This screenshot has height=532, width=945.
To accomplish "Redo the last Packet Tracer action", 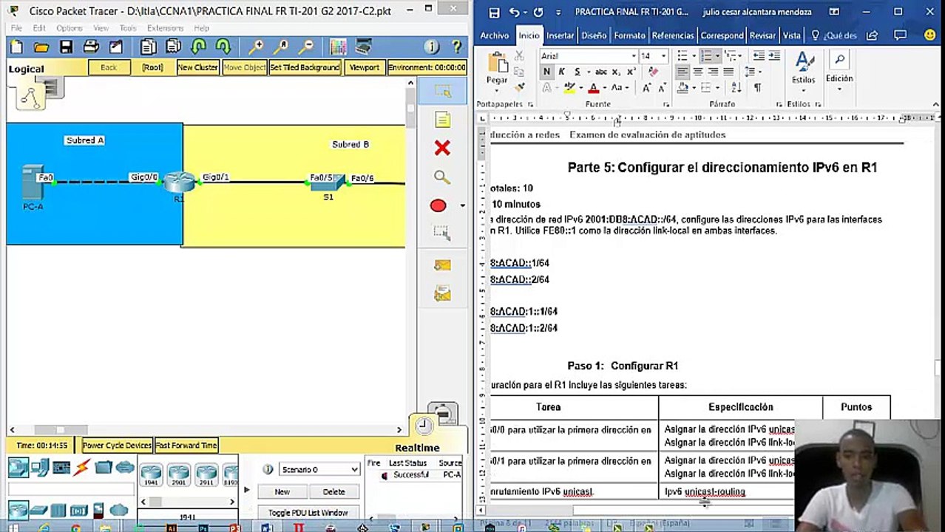I will click(x=223, y=47).
